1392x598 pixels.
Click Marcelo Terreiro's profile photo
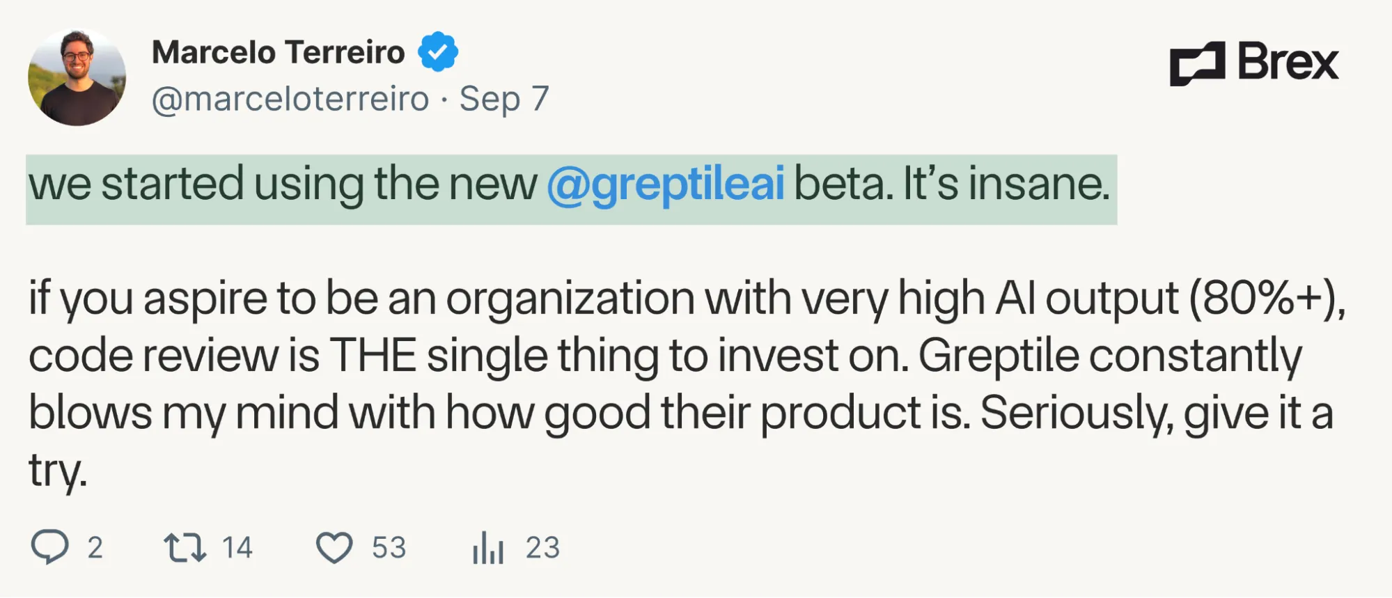point(77,77)
